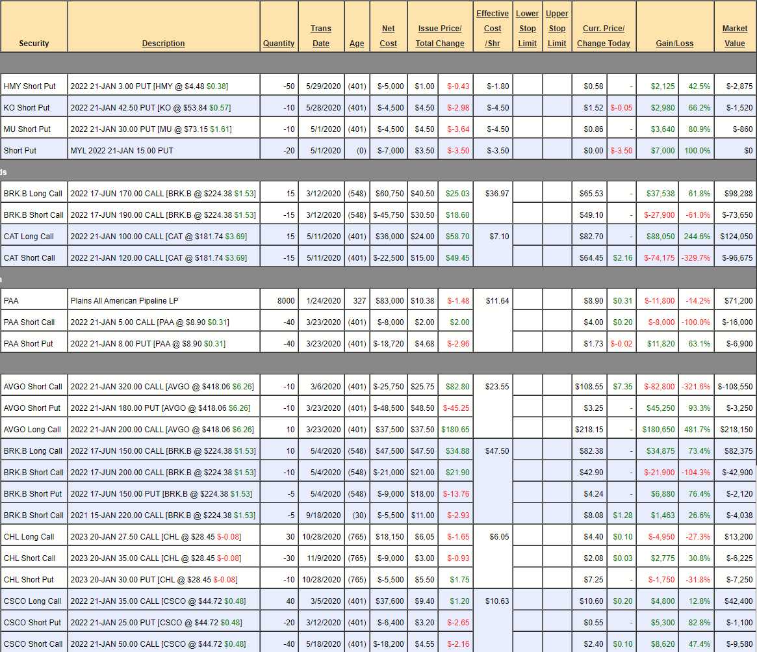Sort by the Quantity column header

pyautogui.click(x=279, y=44)
